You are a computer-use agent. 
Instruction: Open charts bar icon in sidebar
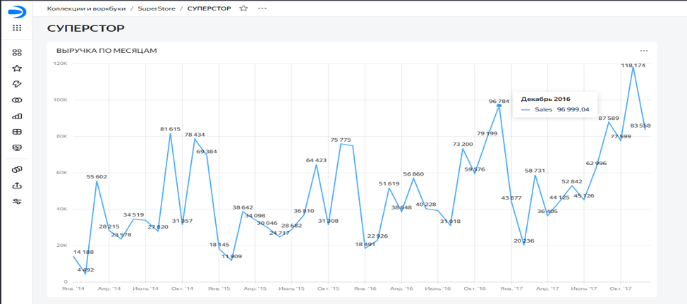pyautogui.click(x=17, y=116)
